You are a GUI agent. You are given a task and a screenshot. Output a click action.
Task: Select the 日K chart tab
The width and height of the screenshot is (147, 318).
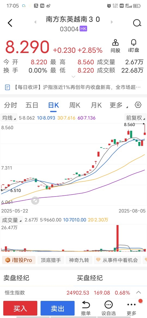[53, 105]
